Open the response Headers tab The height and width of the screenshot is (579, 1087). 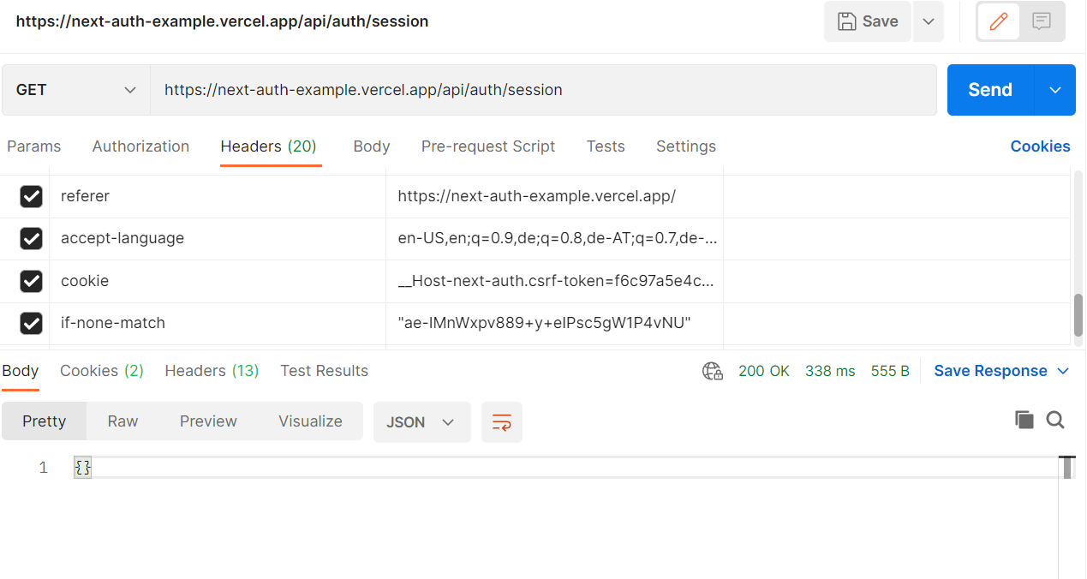(x=211, y=371)
